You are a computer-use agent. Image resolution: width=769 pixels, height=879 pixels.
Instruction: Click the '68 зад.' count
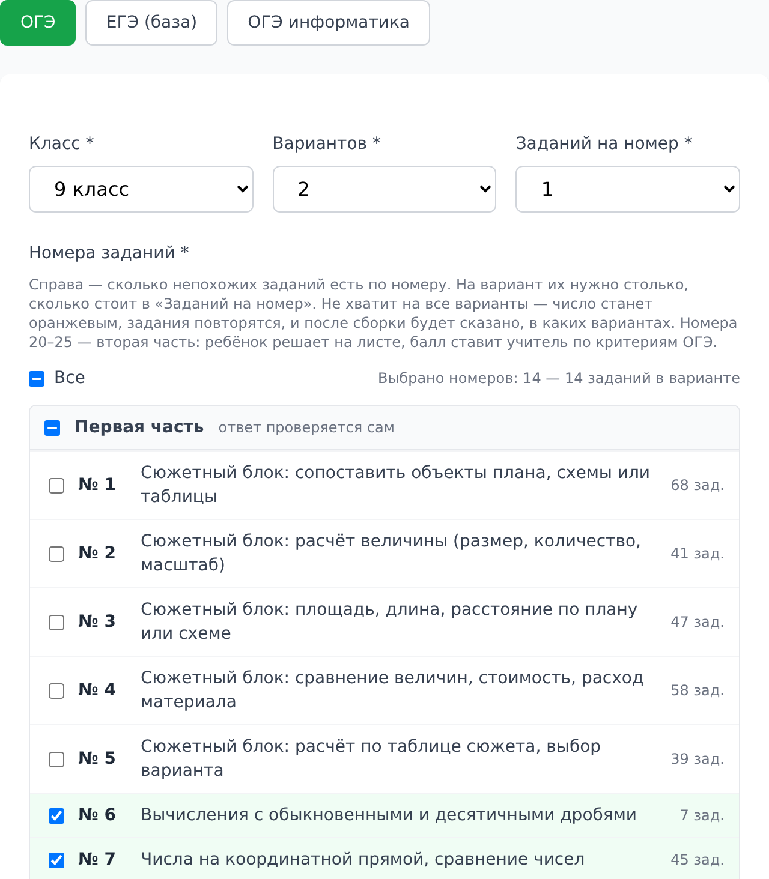(x=698, y=485)
